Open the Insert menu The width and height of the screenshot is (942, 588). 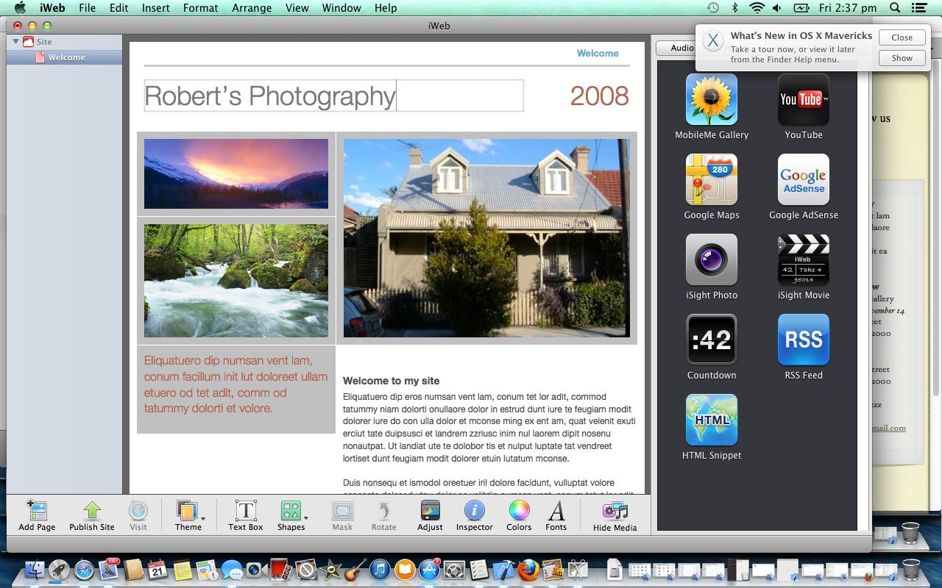(155, 8)
